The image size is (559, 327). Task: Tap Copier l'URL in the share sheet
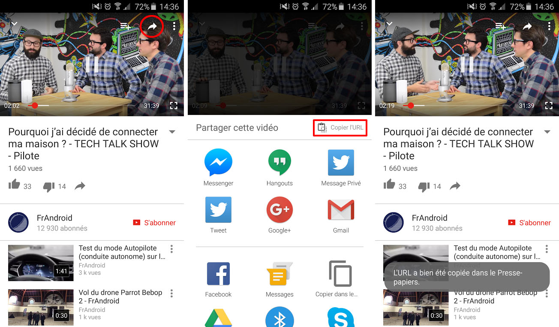click(x=340, y=127)
